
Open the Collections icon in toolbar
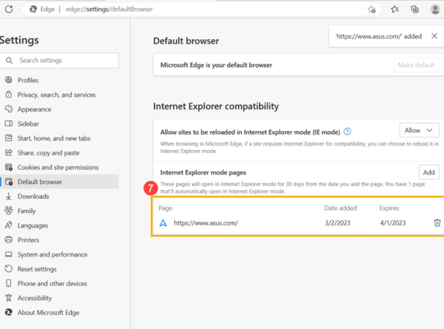(x=415, y=10)
